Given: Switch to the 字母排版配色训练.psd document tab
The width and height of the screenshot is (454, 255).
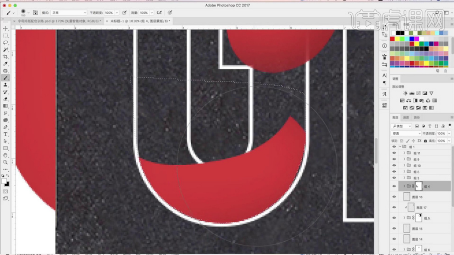Looking at the screenshot, I should pos(59,21).
